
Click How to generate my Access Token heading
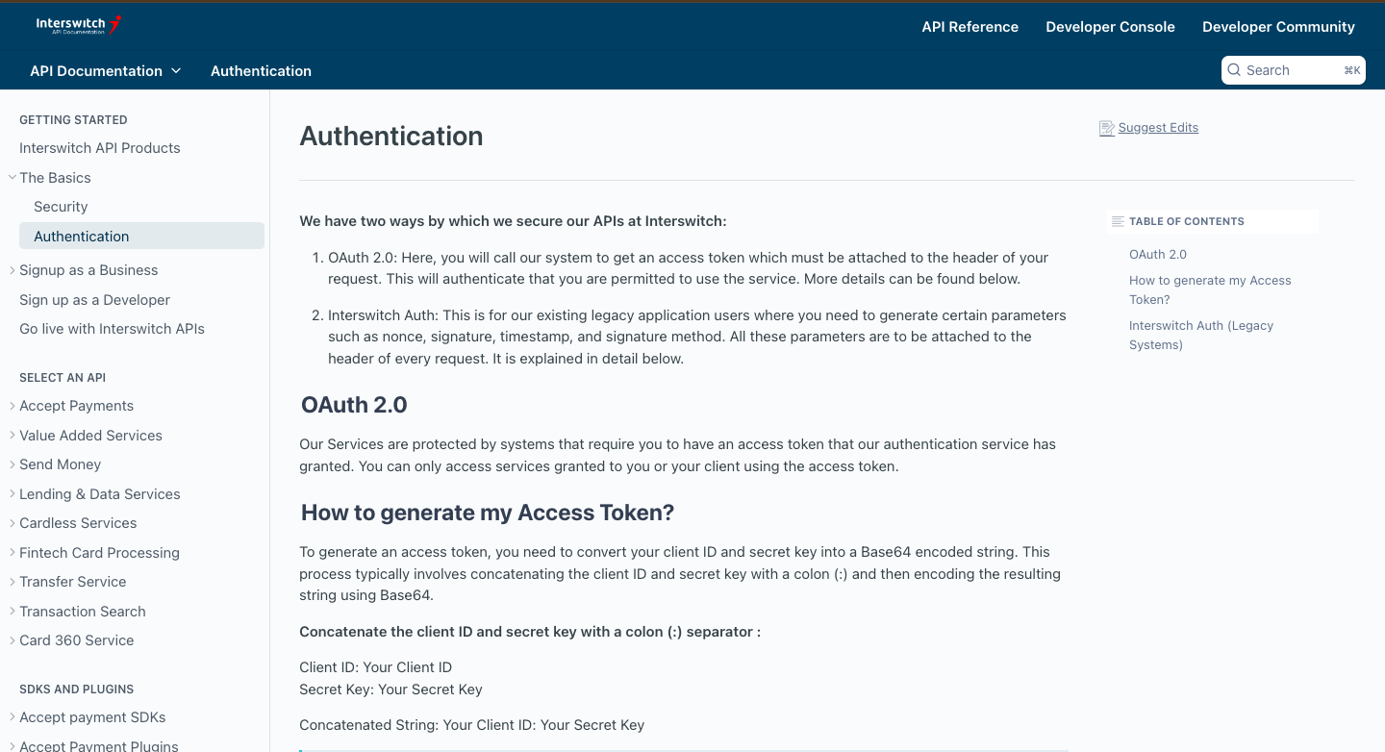[488, 513]
